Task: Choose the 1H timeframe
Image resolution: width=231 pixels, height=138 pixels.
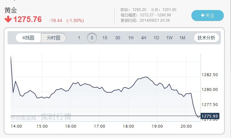Action: pyautogui.click(x=131, y=38)
